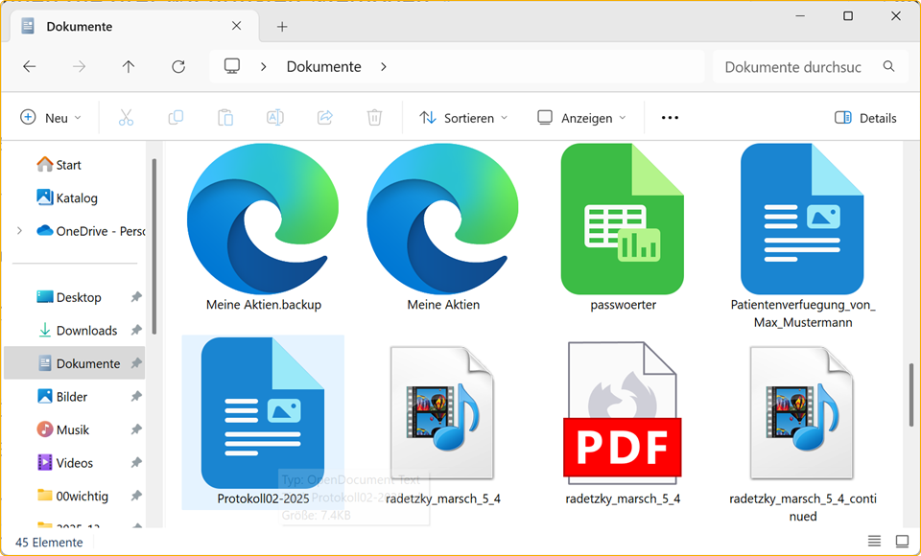Toggle the Details pane

865,118
